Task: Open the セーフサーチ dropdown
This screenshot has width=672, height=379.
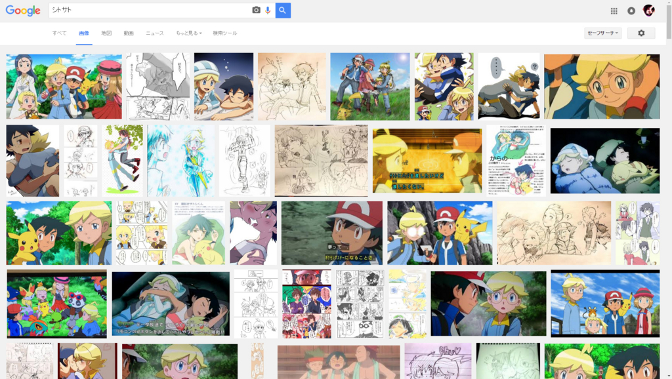Action: coord(602,33)
